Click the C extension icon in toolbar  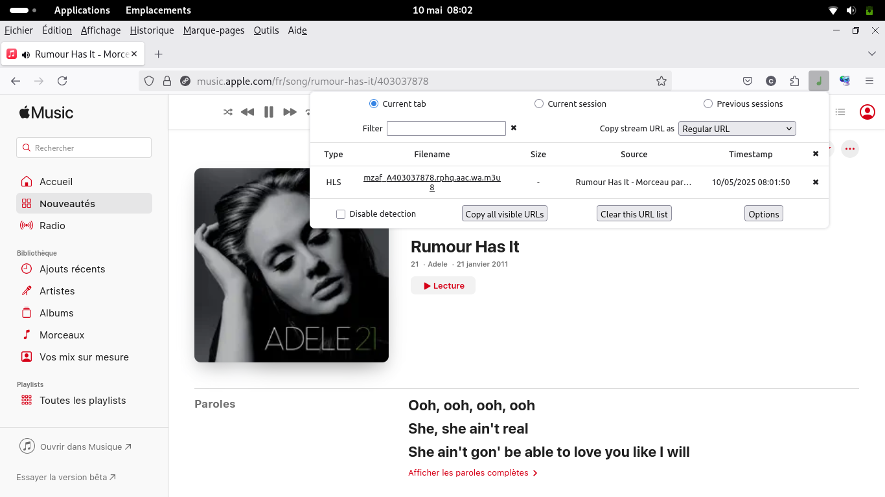click(771, 81)
